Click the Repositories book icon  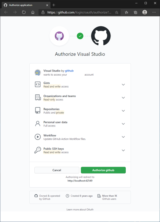click(x=38, y=110)
